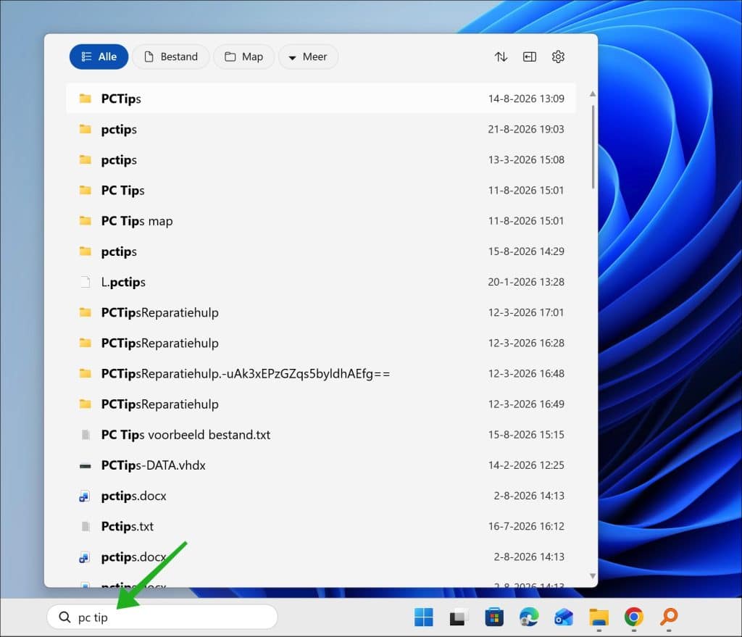Select the PC Tips folder name
This screenshot has width=742, height=637.
(122, 191)
